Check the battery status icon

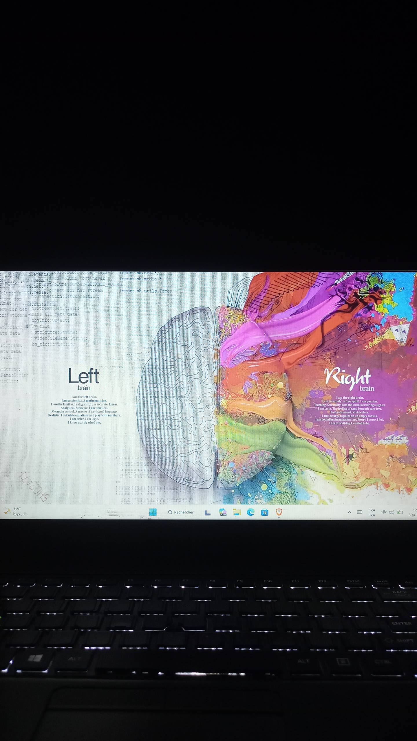400,512
